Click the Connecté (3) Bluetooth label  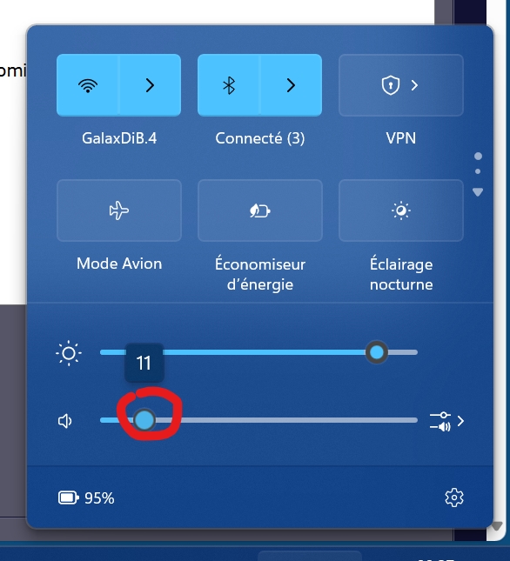tap(260, 138)
